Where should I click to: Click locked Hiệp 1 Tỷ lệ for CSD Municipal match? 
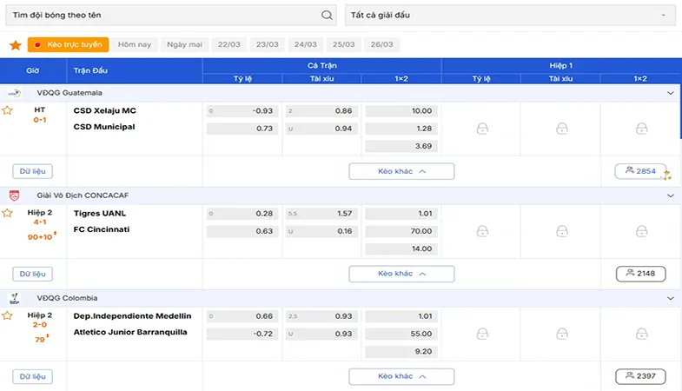pos(482,129)
